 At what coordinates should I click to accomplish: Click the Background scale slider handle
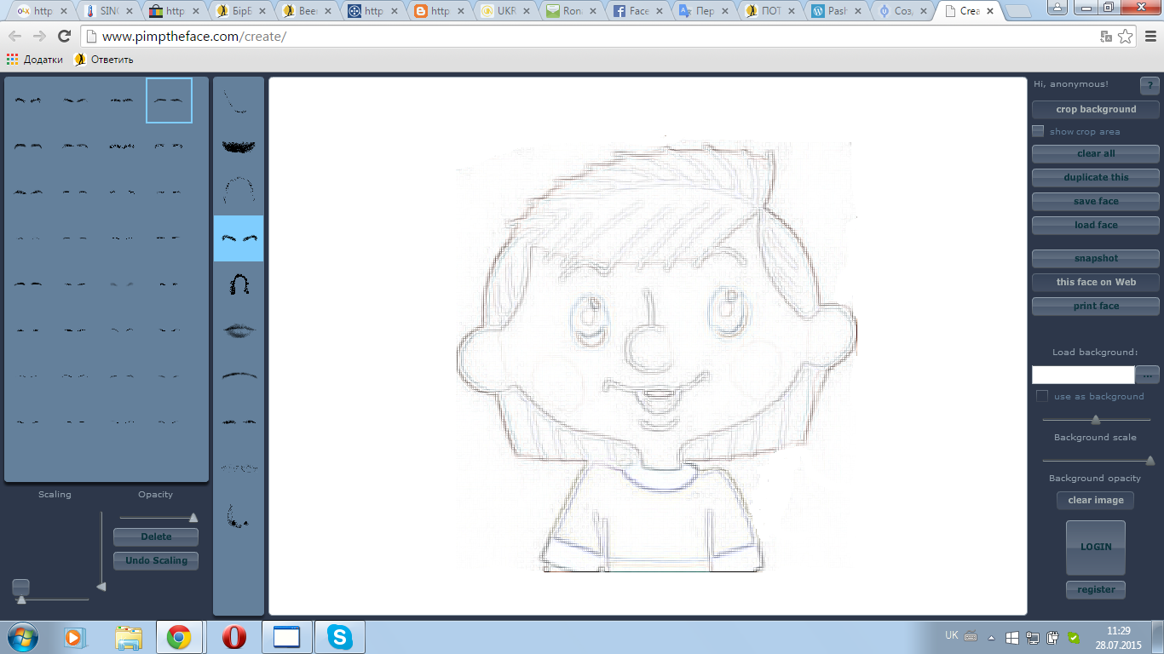1096,420
